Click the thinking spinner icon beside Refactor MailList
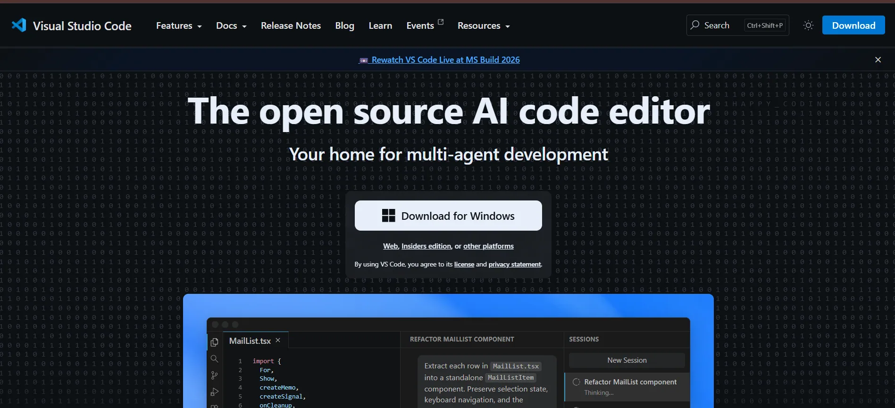Screen dimensions: 895x408 click(x=576, y=382)
